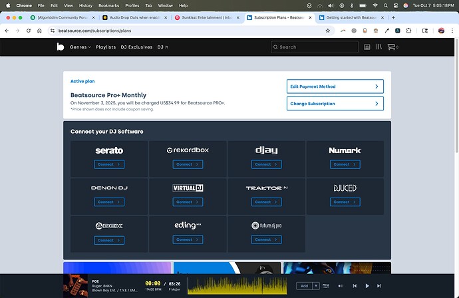The image size is (459, 298).
Task: Select the 'Active plan' label
Action: 82,81
